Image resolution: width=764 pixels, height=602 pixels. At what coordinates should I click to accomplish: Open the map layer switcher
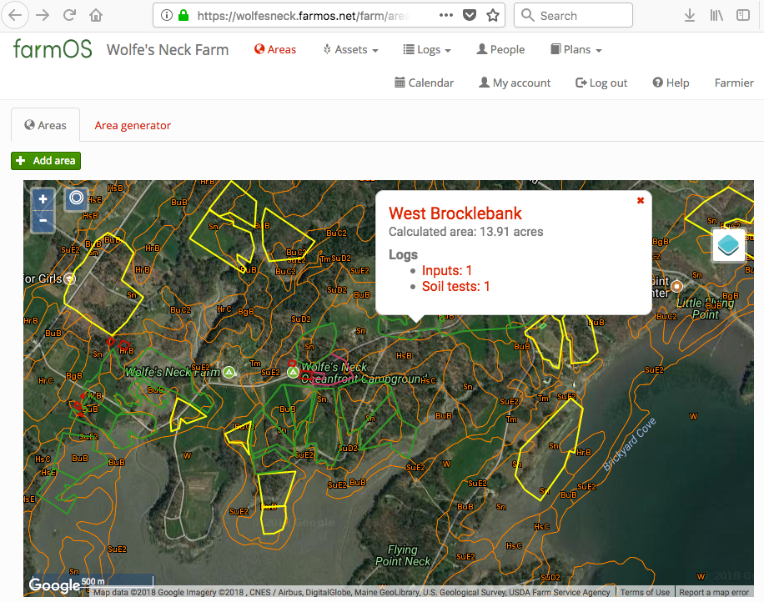(728, 246)
